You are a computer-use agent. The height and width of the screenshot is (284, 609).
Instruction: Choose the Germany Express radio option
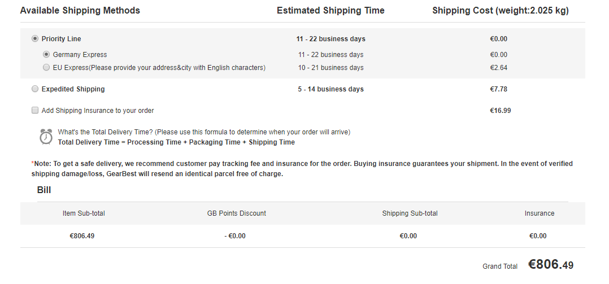pos(46,55)
